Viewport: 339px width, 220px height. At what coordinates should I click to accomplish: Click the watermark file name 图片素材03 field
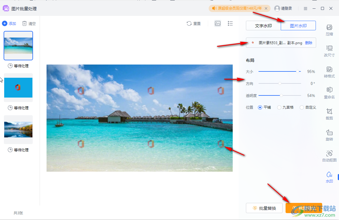pyautogui.click(x=280, y=43)
